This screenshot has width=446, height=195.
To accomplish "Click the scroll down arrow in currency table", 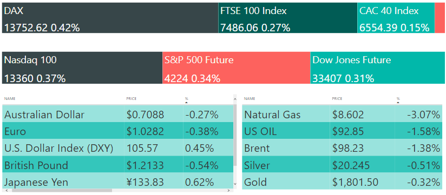I will [235, 184].
